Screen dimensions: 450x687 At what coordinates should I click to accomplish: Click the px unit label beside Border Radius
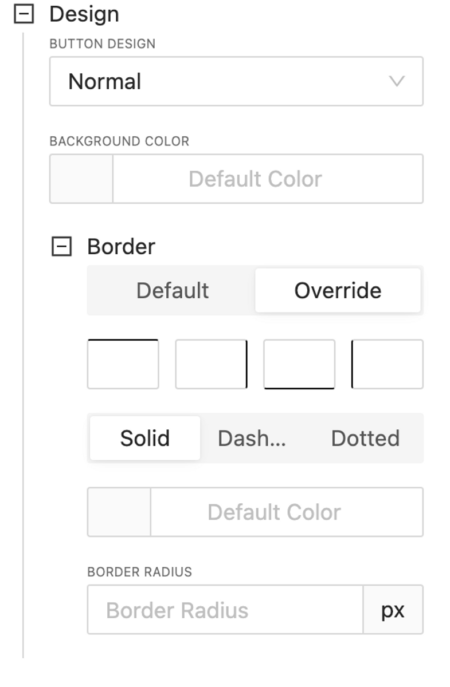click(x=394, y=609)
